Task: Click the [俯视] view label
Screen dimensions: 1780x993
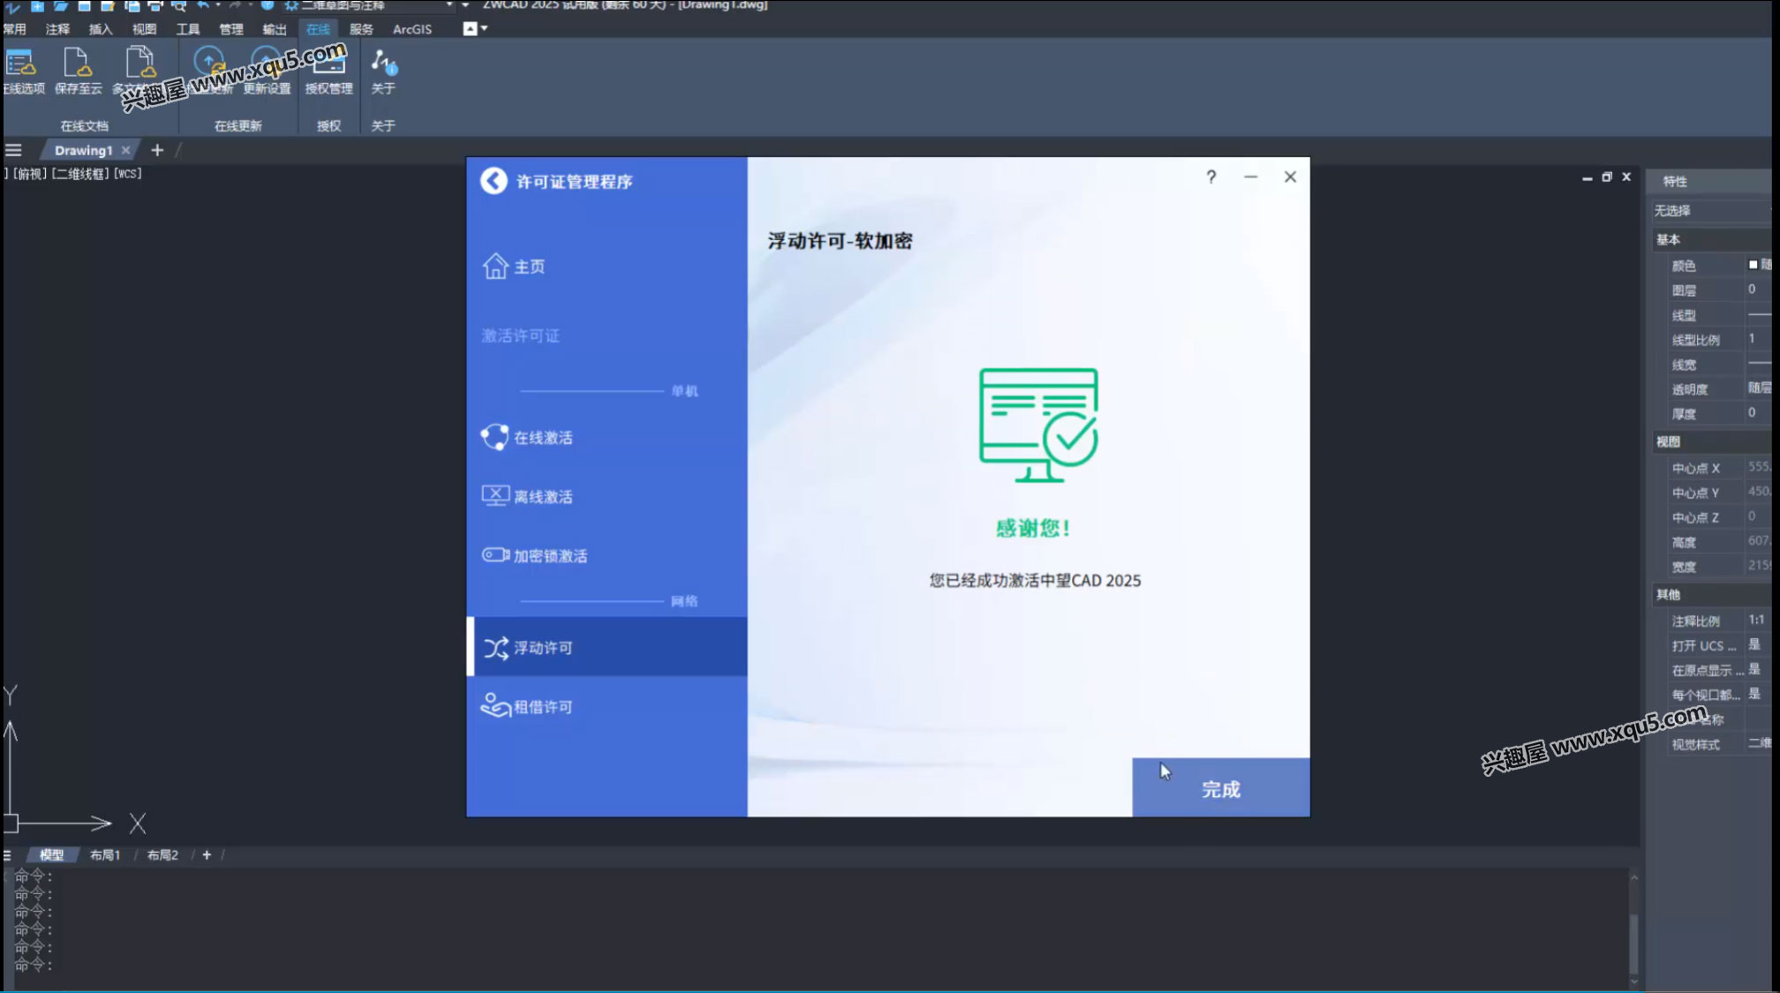Action: point(29,173)
